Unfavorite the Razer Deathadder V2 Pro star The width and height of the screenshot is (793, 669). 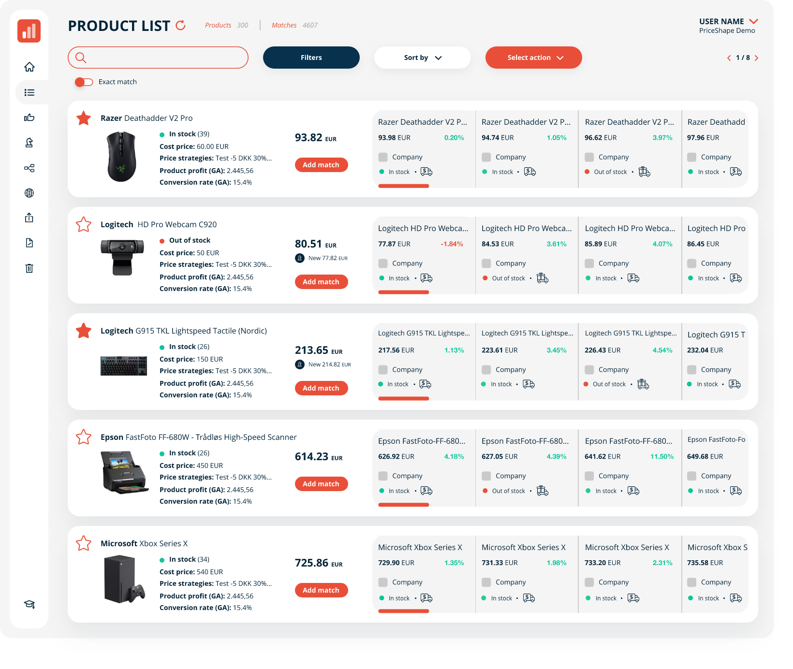(x=84, y=118)
